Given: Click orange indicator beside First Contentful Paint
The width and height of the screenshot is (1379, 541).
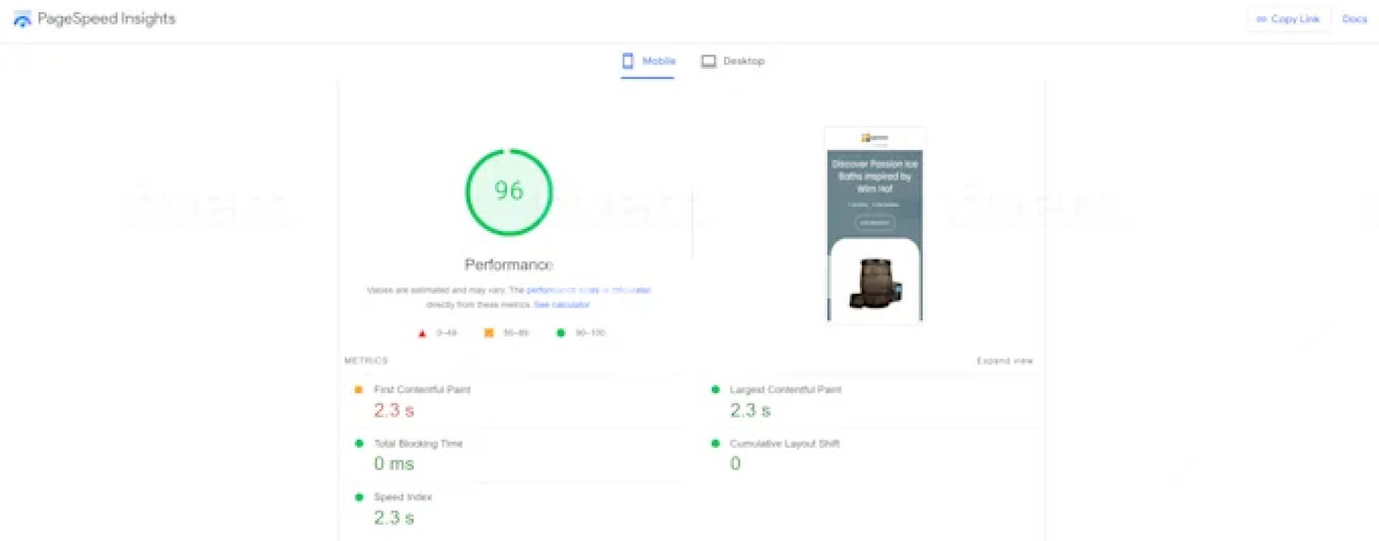Looking at the screenshot, I should 358,390.
